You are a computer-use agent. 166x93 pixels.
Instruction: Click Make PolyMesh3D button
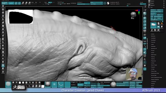pos(158,17)
